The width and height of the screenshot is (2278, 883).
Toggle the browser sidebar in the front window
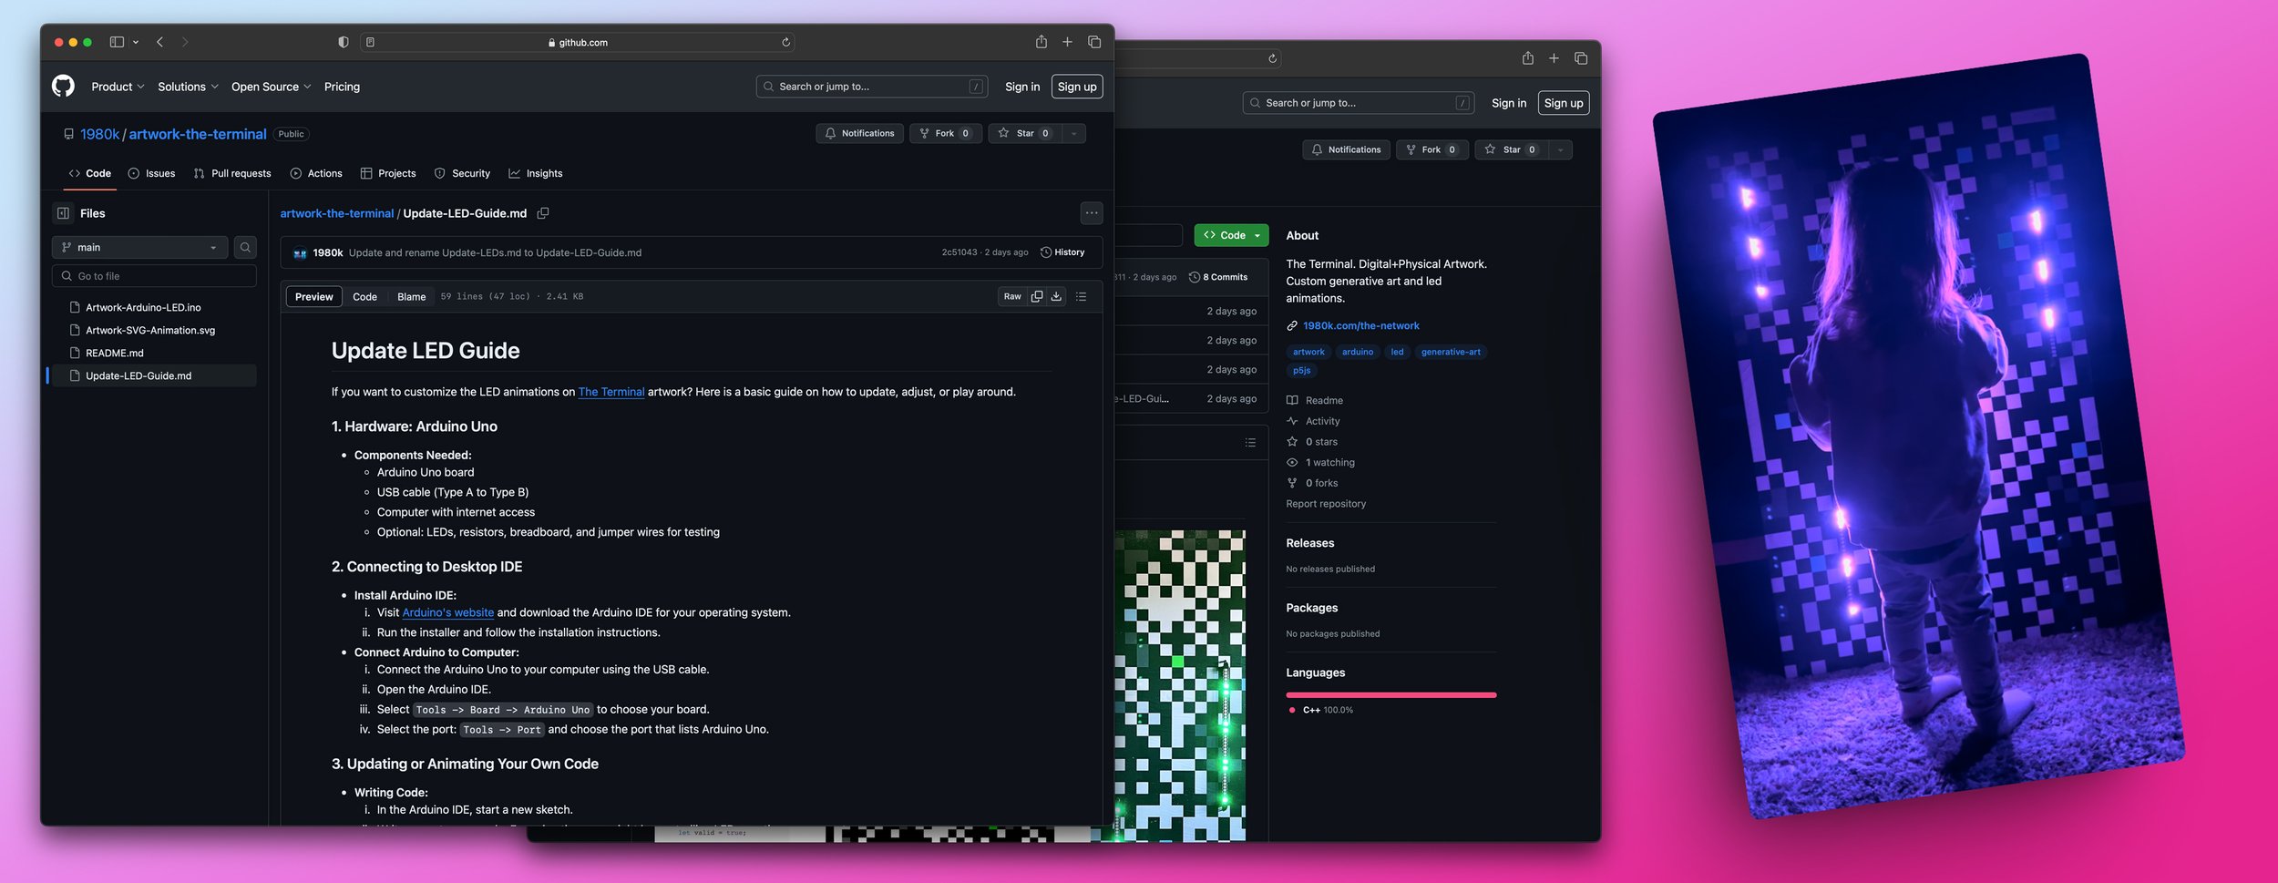point(117,42)
